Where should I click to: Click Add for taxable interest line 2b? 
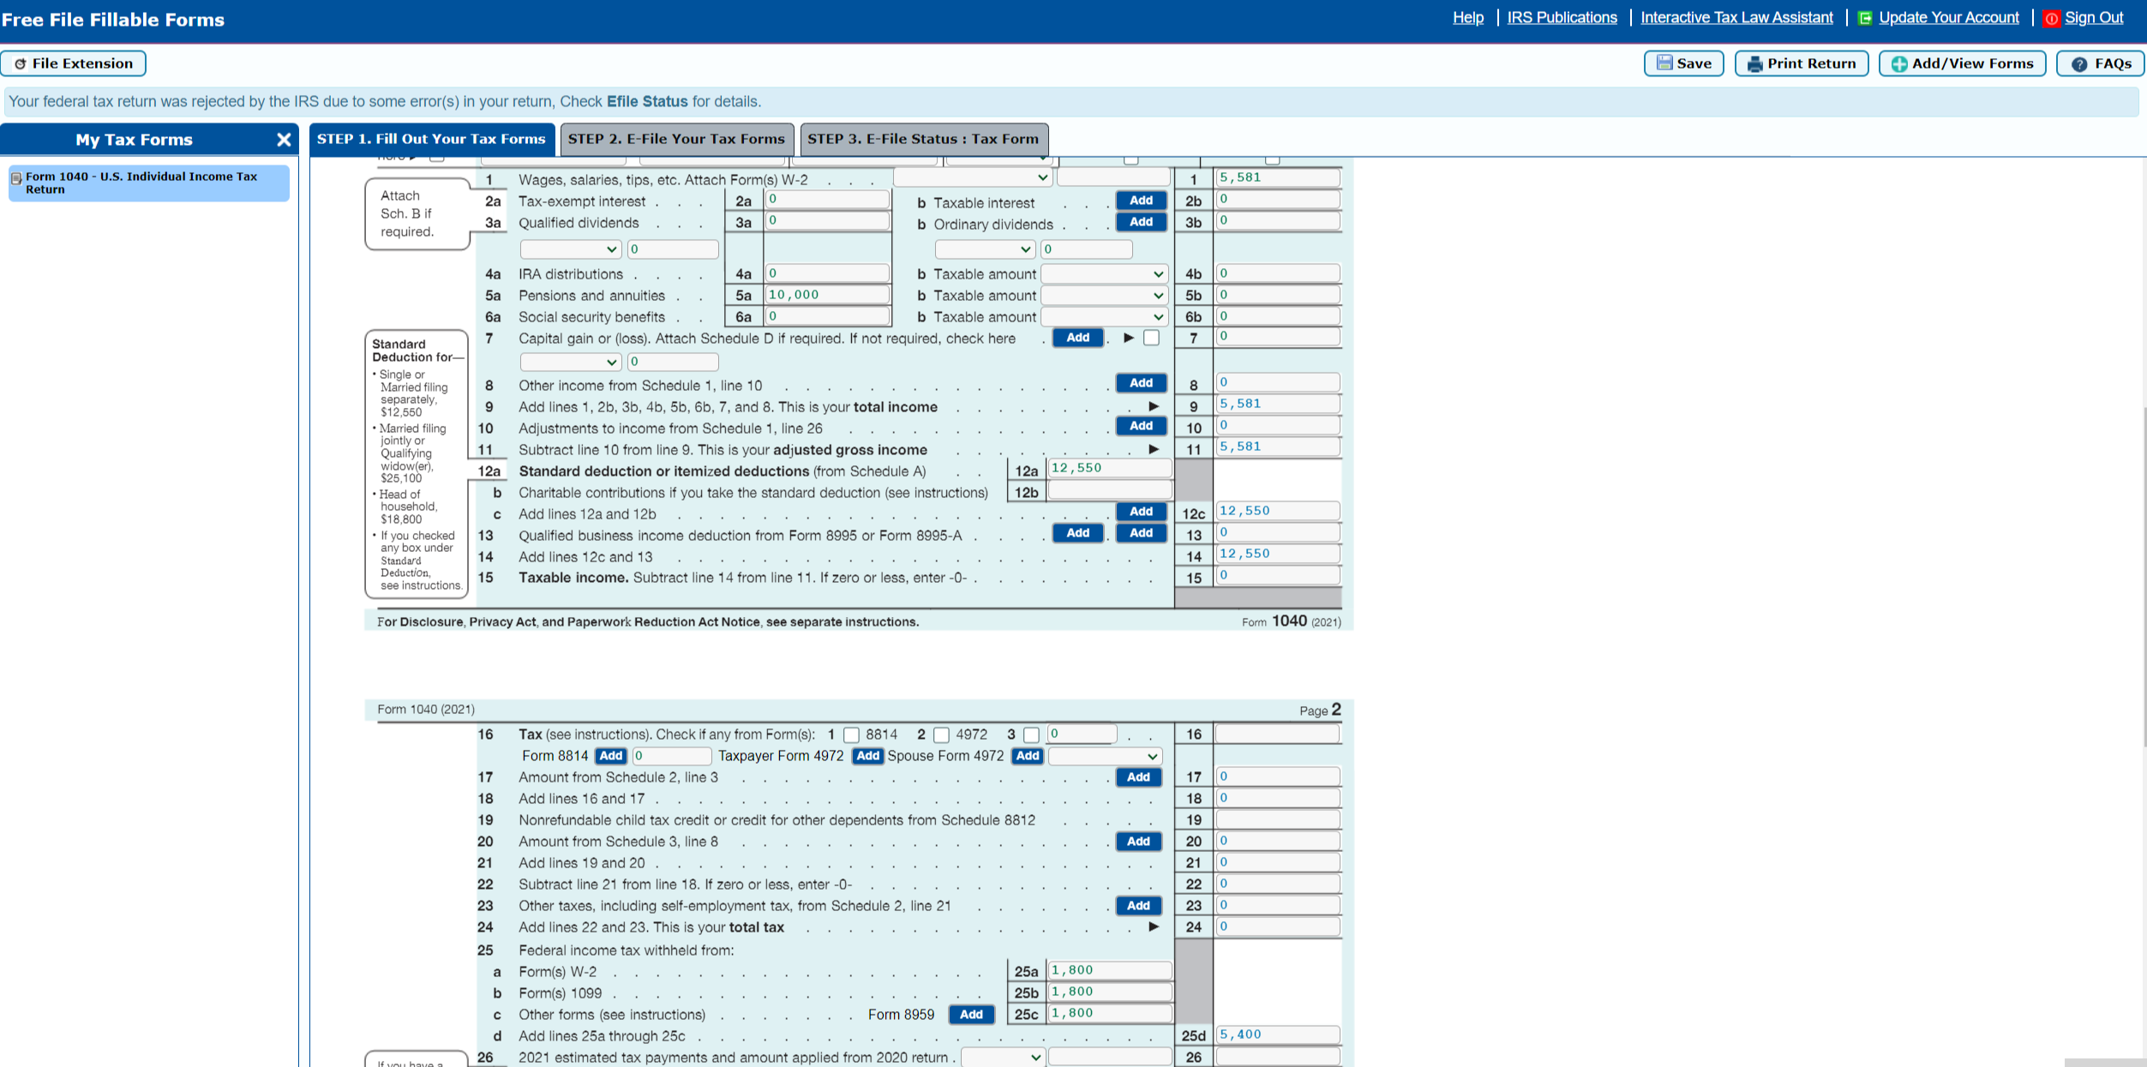coord(1141,201)
